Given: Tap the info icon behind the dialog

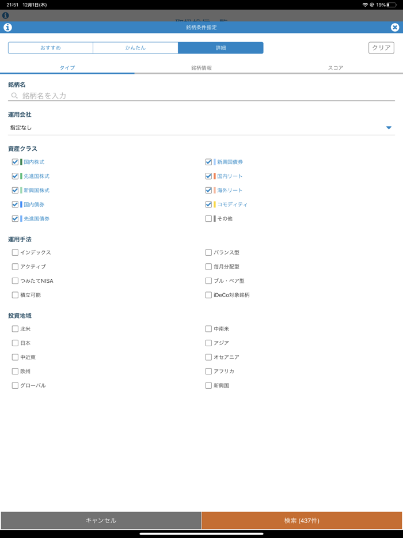Looking at the screenshot, I should point(6,16).
